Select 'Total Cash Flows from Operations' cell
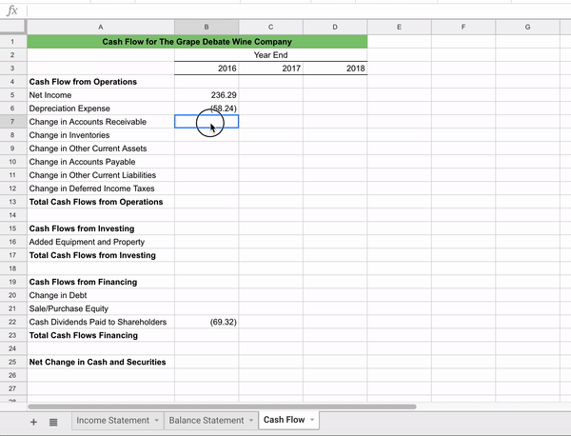 click(101, 202)
